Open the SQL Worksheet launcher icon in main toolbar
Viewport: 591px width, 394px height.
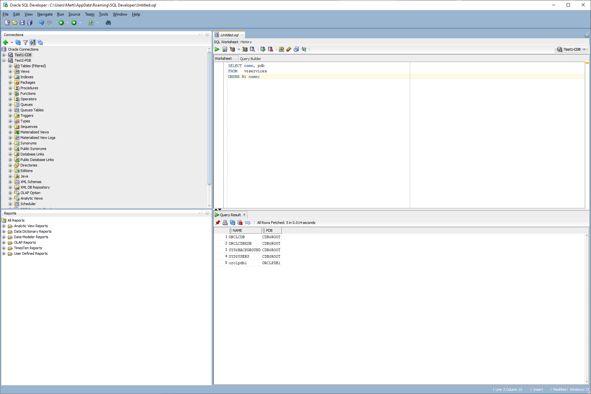(x=91, y=23)
